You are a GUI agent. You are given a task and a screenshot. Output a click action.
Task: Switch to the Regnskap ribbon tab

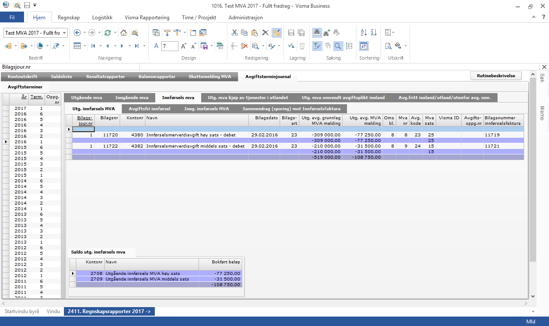tap(68, 18)
